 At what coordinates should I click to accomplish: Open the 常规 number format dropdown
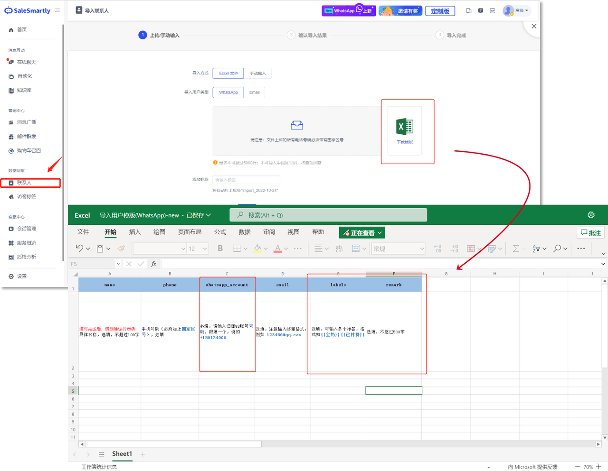point(398,249)
